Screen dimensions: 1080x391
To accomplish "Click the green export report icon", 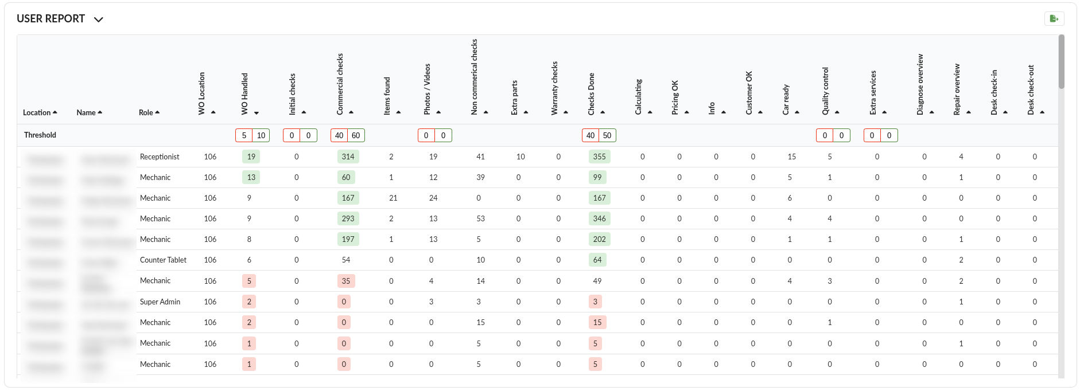I will [1054, 19].
